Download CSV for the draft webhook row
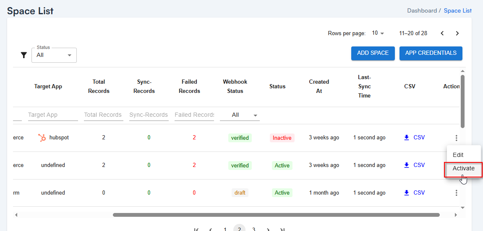This screenshot has height=231, width=483. [x=414, y=193]
